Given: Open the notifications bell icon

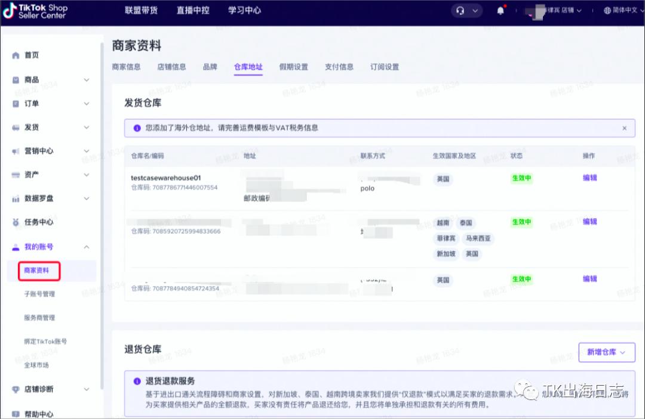Looking at the screenshot, I should (500, 11).
